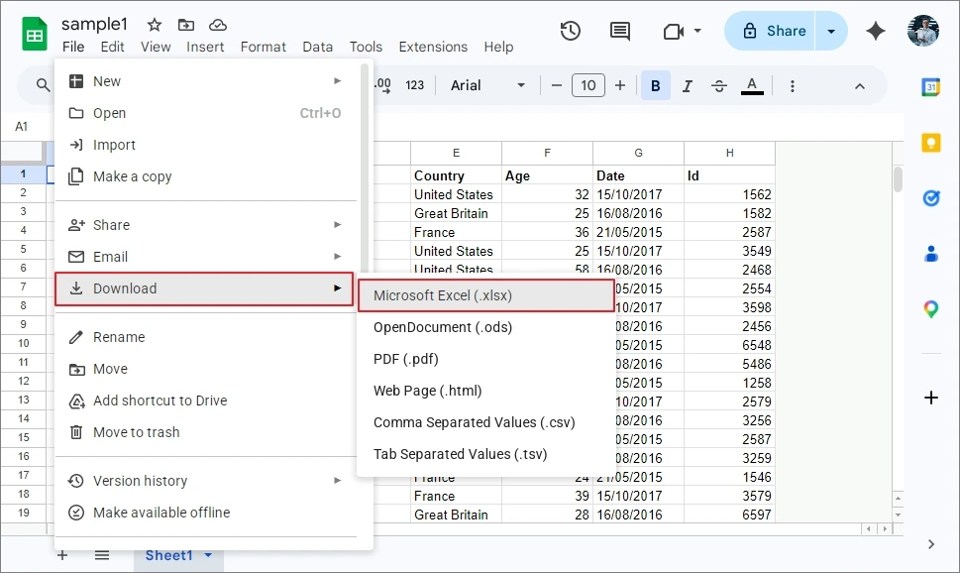Select Move to trash

tap(205, 432)
